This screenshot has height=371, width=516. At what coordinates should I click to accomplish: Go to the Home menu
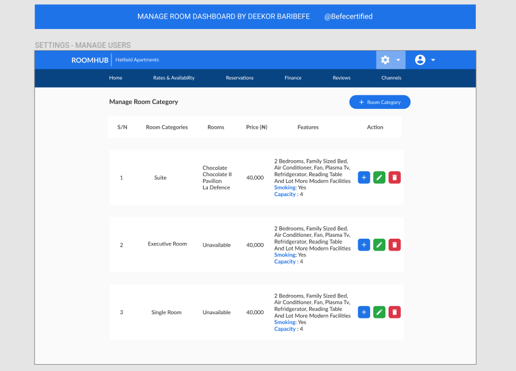pyautogui.click(x=116, y=78)
